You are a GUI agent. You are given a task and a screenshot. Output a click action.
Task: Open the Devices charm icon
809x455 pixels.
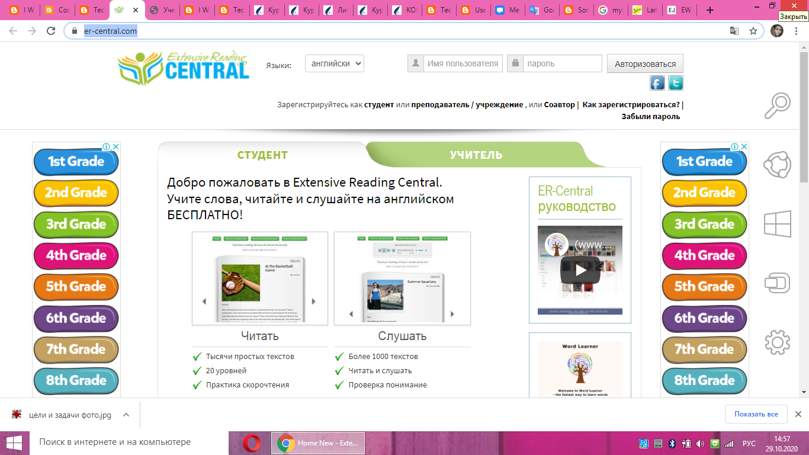point(778,283)
